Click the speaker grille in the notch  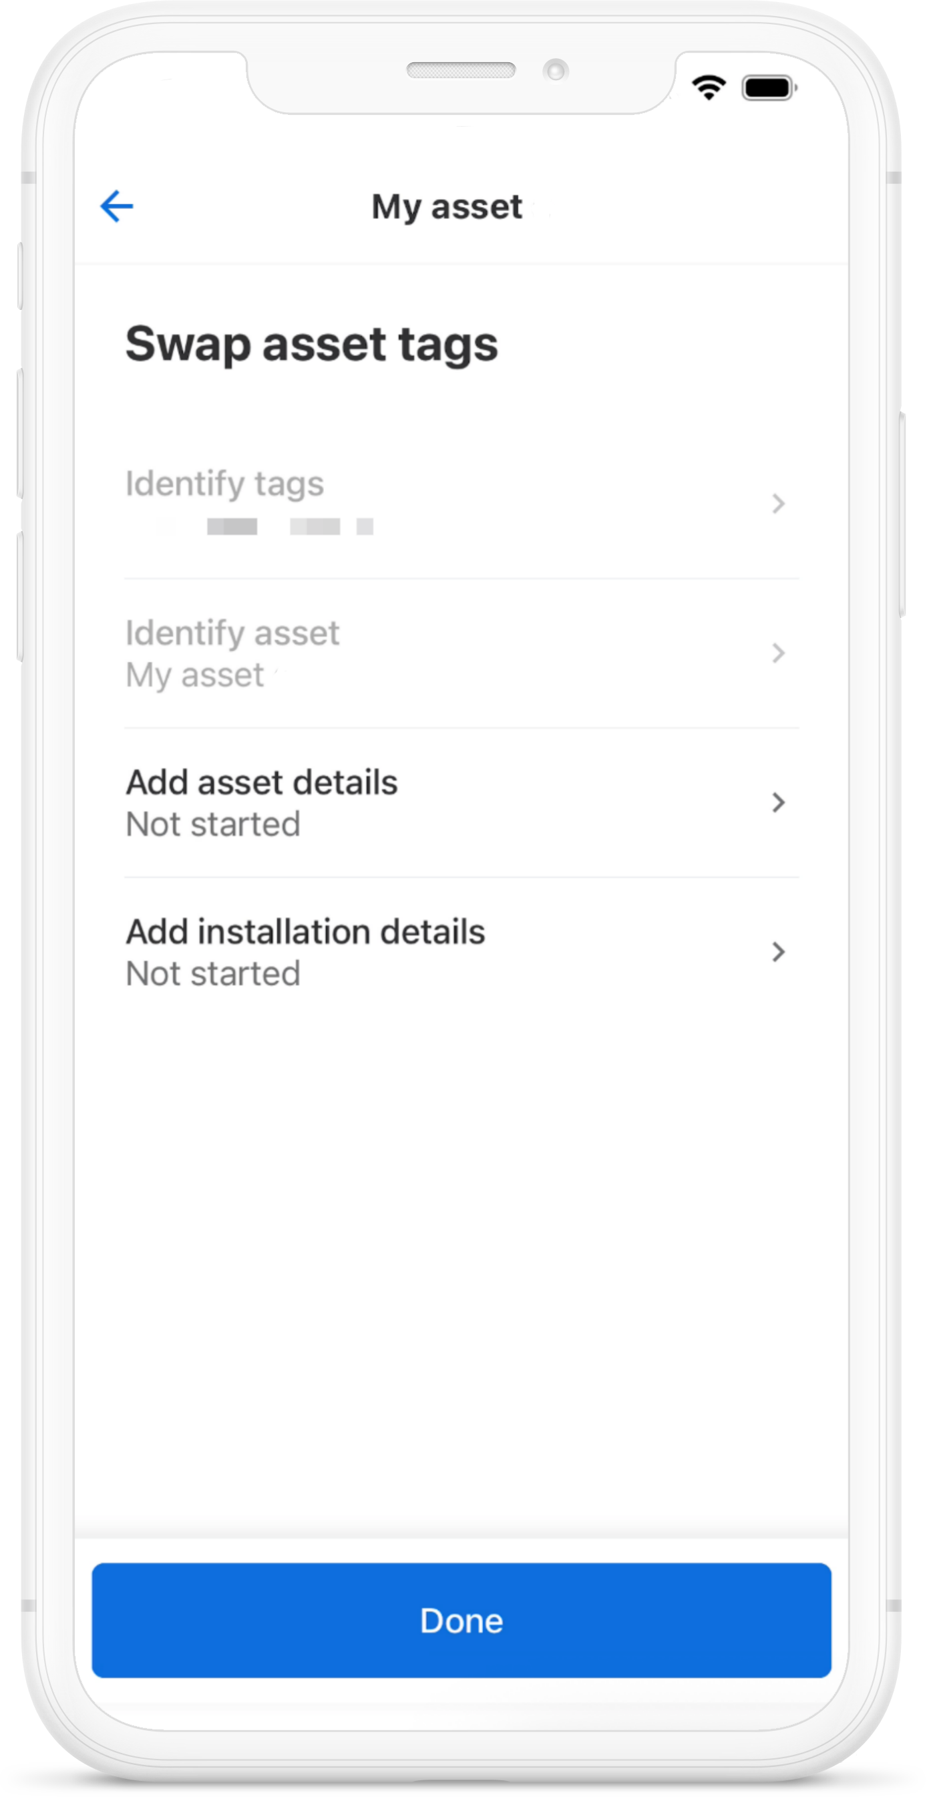(461, 70)
